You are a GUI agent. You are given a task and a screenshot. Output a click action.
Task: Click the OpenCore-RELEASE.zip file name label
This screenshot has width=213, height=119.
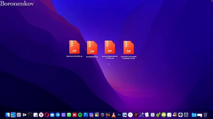coord(74,56)
